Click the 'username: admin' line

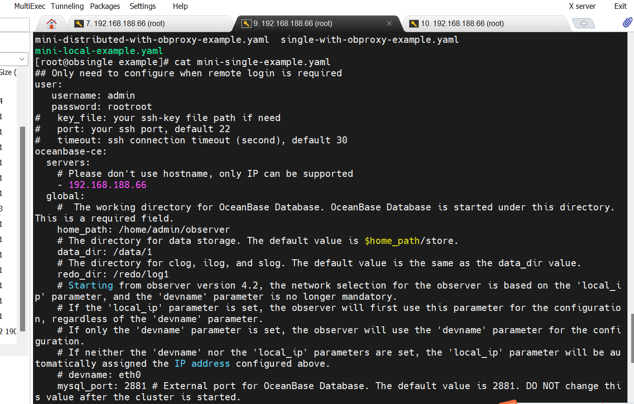93,95
